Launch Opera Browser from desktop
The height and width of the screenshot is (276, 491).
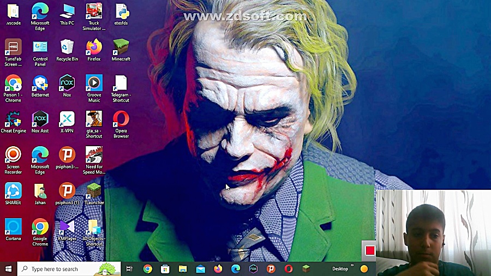(121, 125)
